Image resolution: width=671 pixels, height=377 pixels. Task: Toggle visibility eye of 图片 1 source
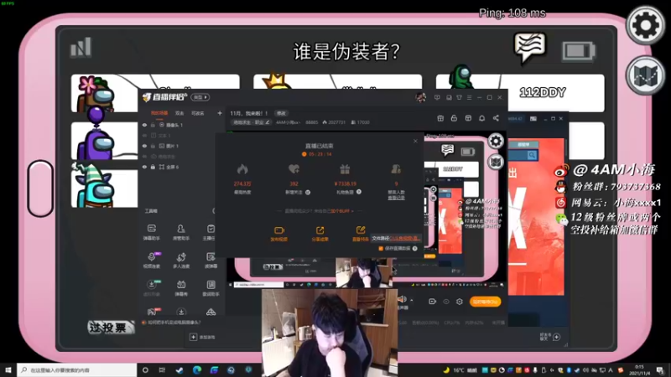pos(144,146)
